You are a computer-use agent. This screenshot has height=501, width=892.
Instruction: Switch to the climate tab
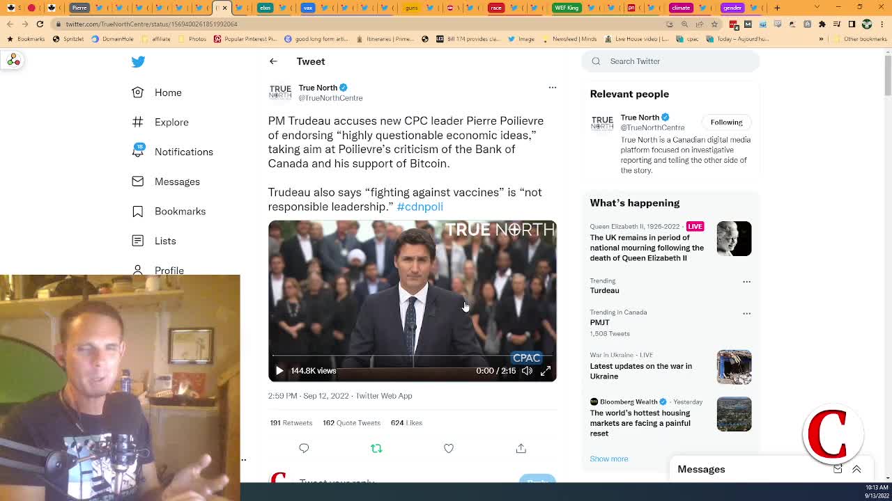[681, 8]
